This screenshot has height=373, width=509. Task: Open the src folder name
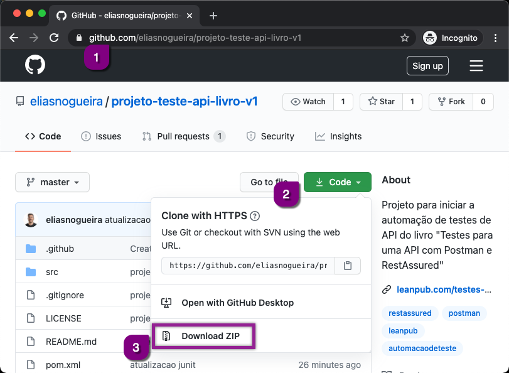(52, 272)
